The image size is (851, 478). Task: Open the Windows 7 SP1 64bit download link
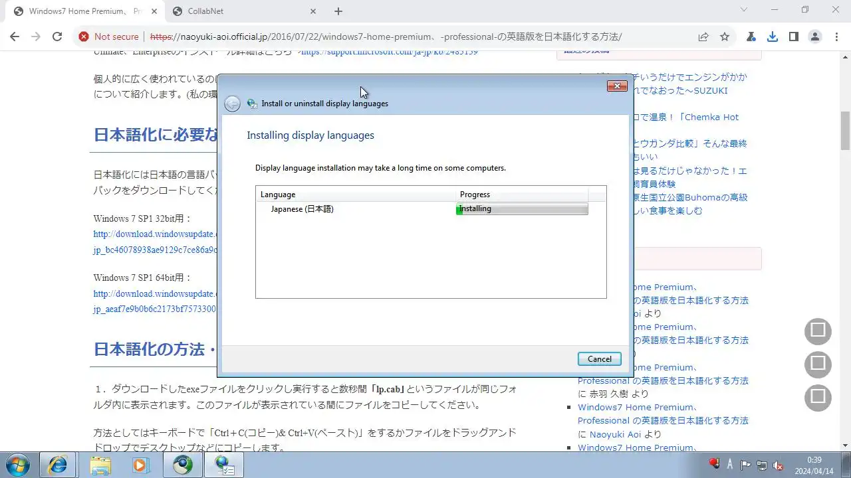156,301
